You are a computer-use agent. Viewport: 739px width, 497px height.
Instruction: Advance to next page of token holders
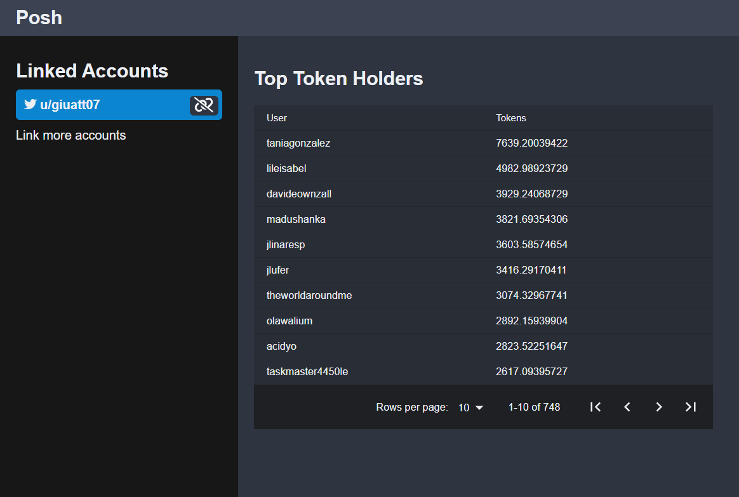(659, 407)
